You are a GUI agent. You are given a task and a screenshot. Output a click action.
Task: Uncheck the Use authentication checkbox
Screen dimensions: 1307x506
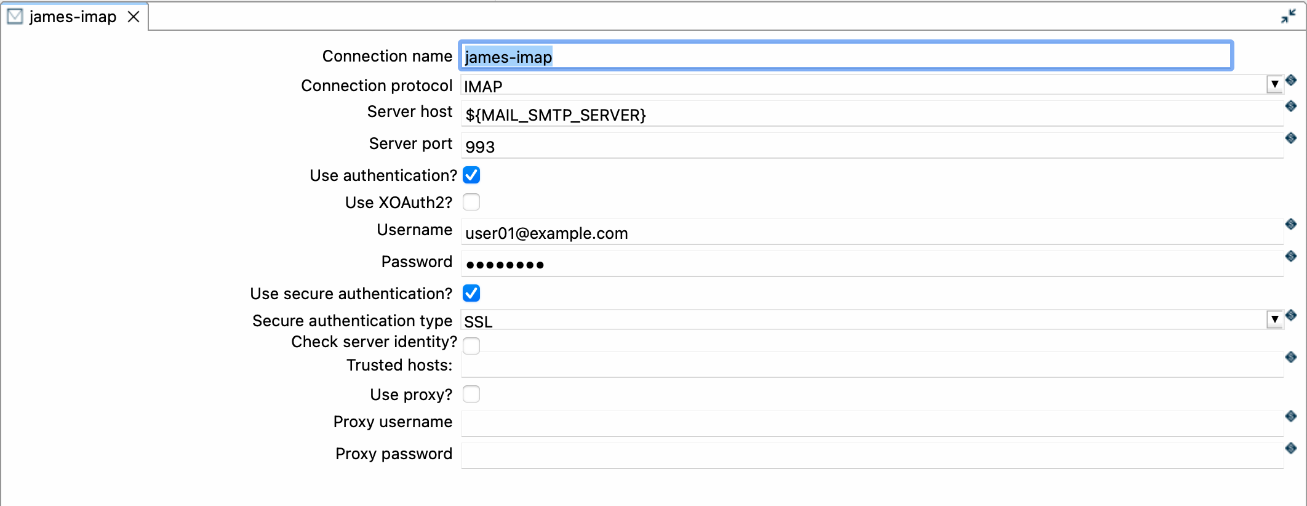pos(471,175)
